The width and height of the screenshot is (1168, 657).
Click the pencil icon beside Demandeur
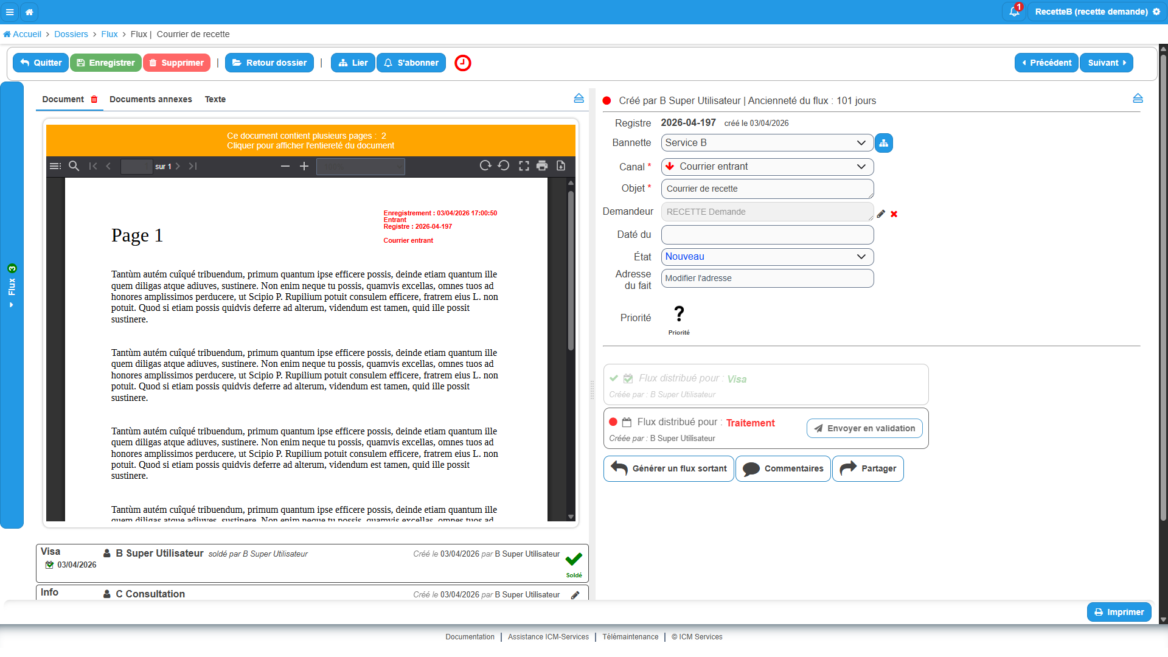tap(881, 214)
